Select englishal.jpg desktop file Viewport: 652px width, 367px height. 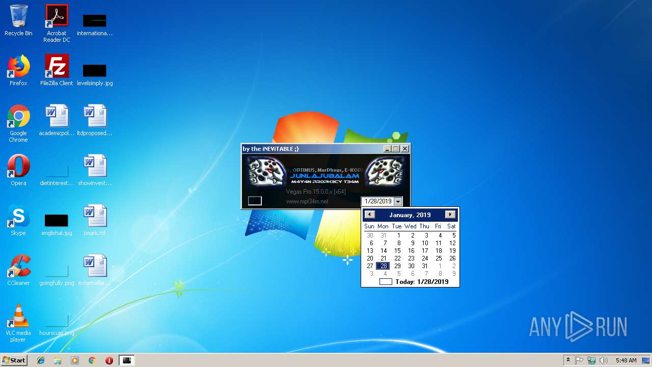coord(57,224)
